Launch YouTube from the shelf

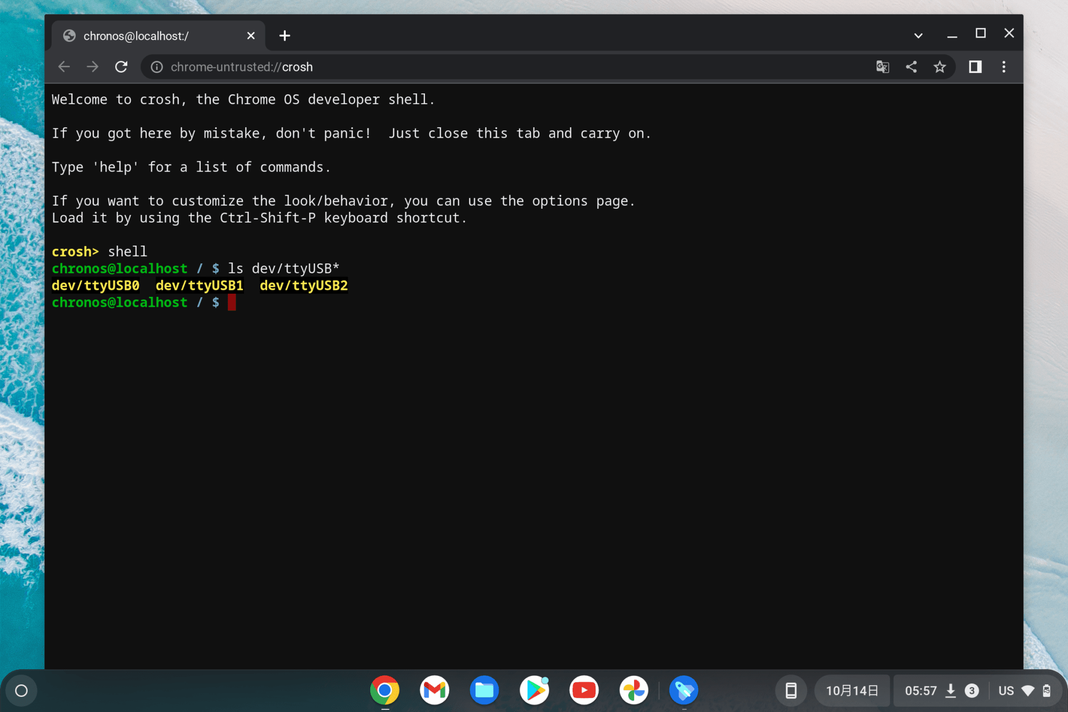click(584, 690)
